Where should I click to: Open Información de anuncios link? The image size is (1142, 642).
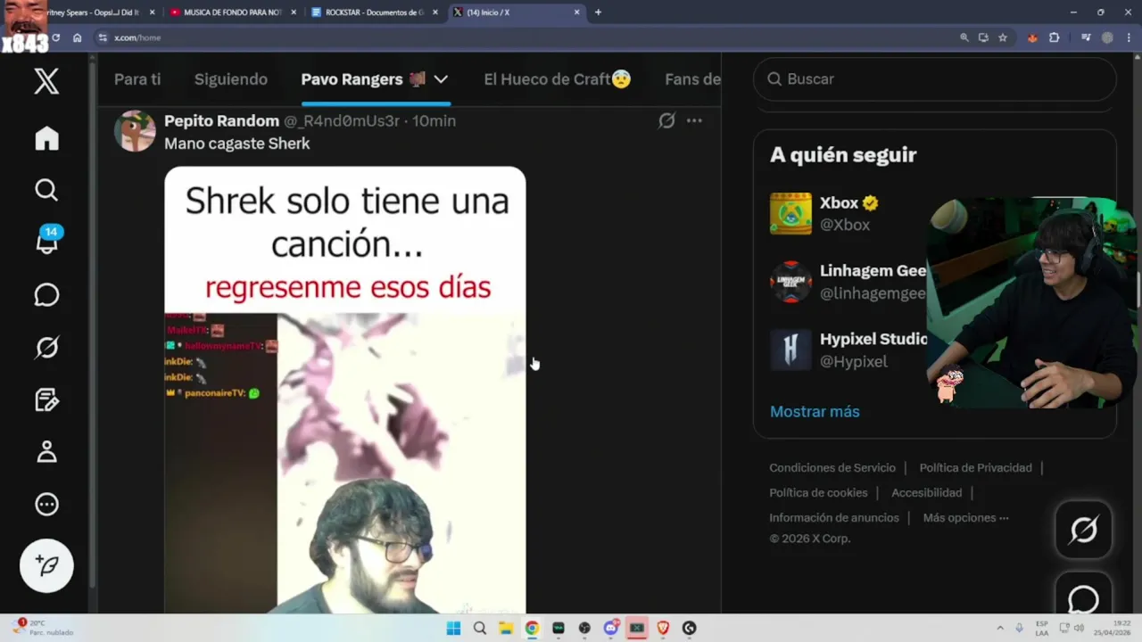pos(834,517)
